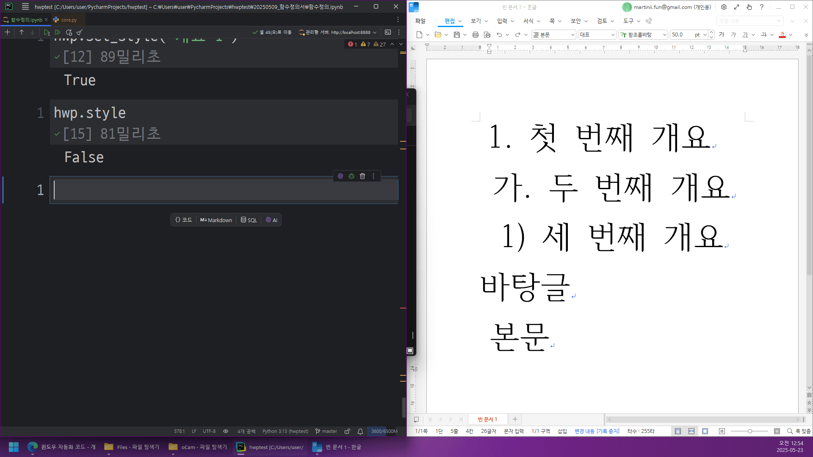Image resolution: width=813 pixels, height=457 pixels.
Task: Toggle italic text formatting
Action: pyautogui.click(x=733, y=35)
